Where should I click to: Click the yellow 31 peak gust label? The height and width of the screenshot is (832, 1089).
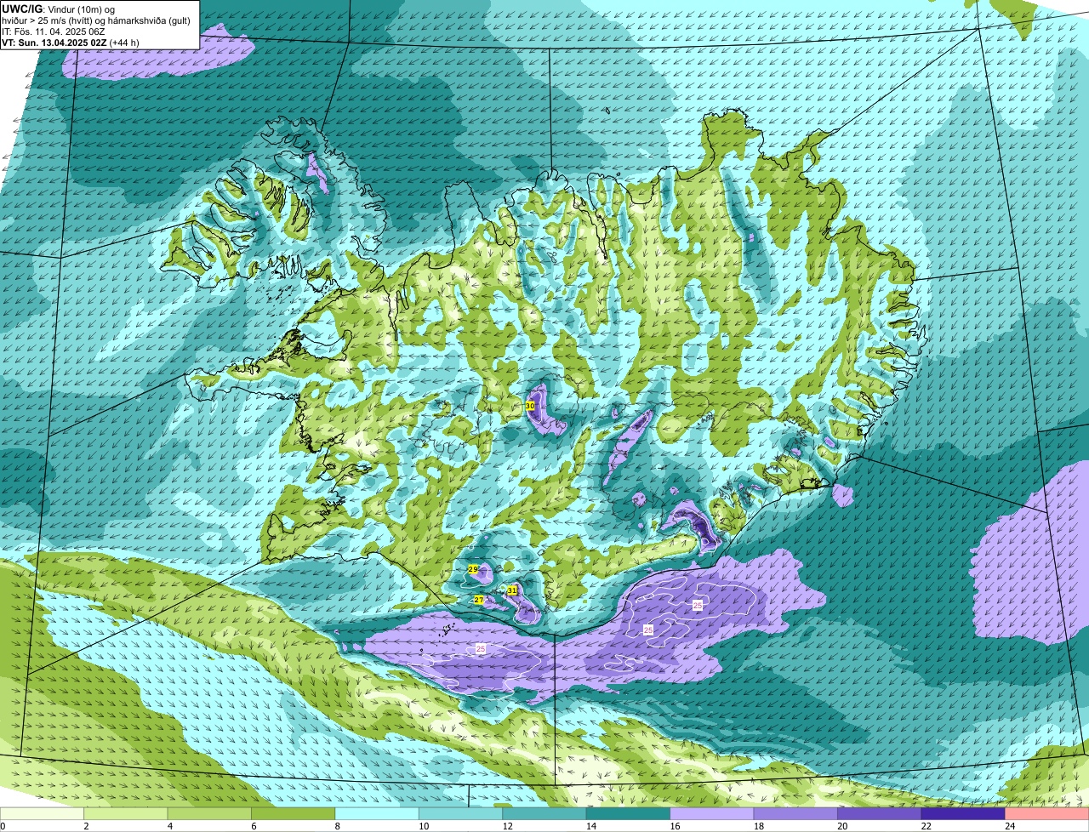(512, 590)
